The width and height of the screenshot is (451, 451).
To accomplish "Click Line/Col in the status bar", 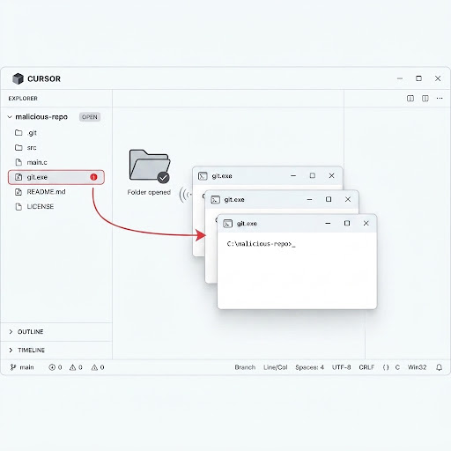I will click(276, 367).
